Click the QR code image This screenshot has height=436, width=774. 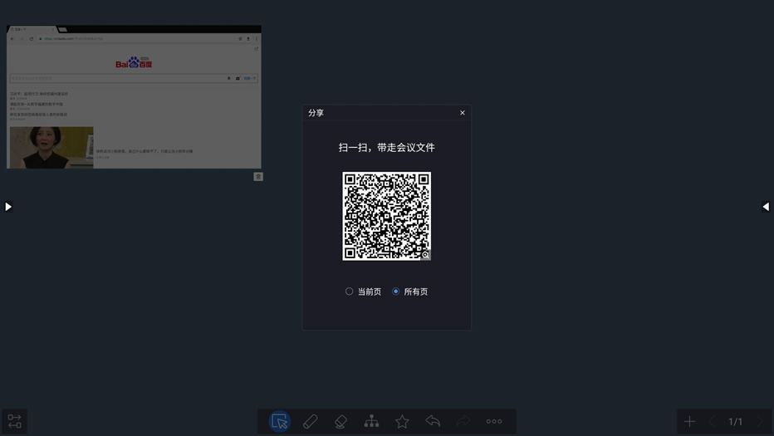(x=386, y=216)
